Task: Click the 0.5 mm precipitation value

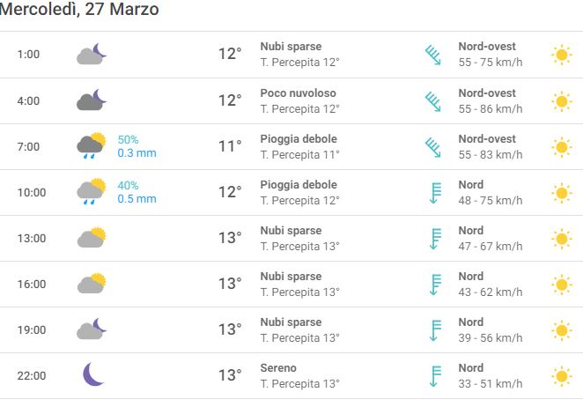Action: [x=137, y=199]
